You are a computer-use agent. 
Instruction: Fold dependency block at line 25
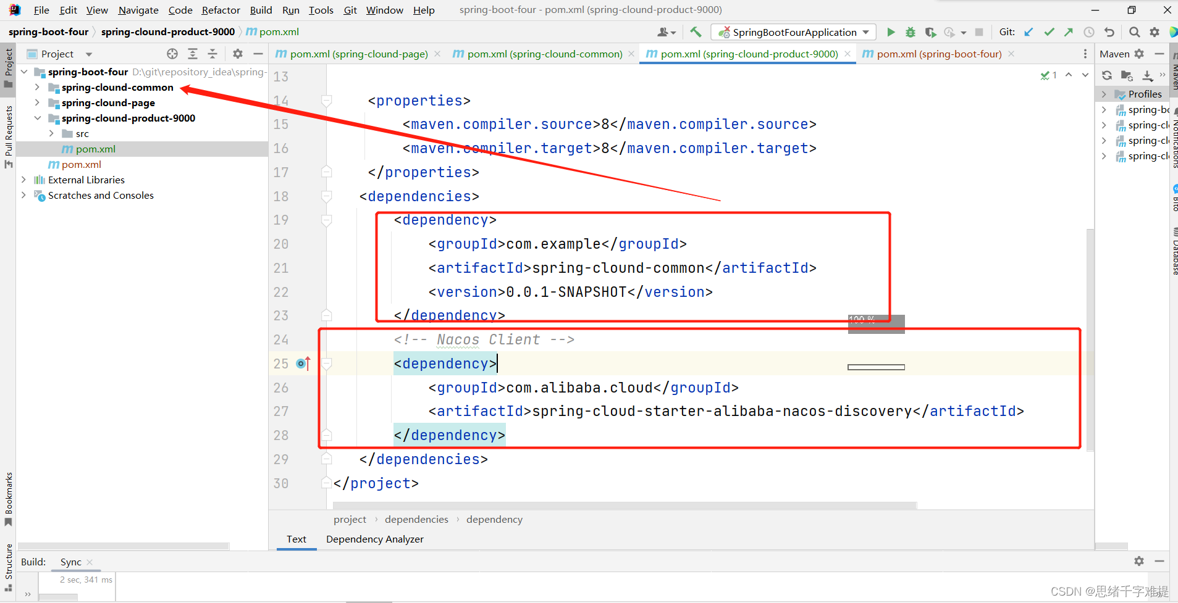[x=327, y=364]
